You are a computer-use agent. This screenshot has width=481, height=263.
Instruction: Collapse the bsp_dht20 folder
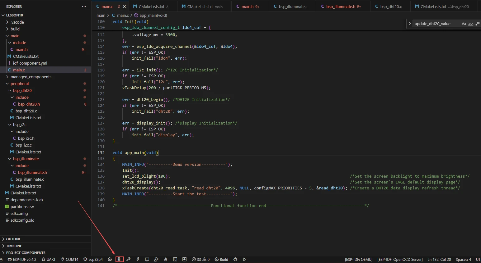tap(22, 90)
